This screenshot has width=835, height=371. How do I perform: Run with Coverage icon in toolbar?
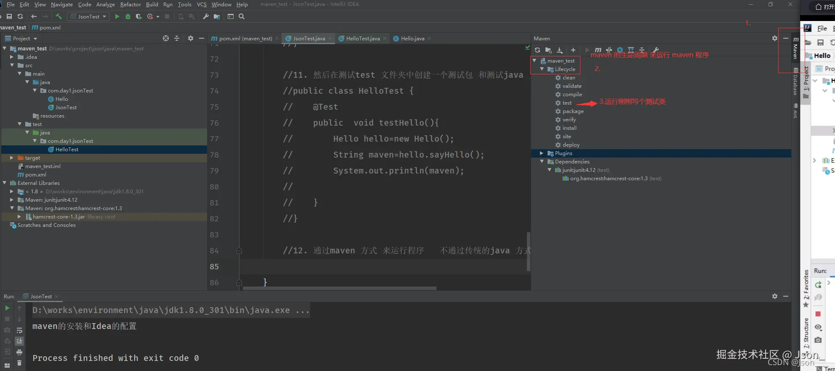pos(139,16)
